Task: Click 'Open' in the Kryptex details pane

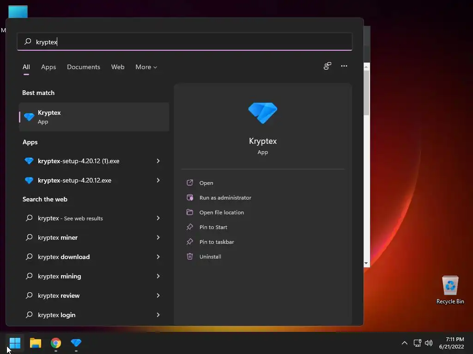Action: click(x=206, y=183)
